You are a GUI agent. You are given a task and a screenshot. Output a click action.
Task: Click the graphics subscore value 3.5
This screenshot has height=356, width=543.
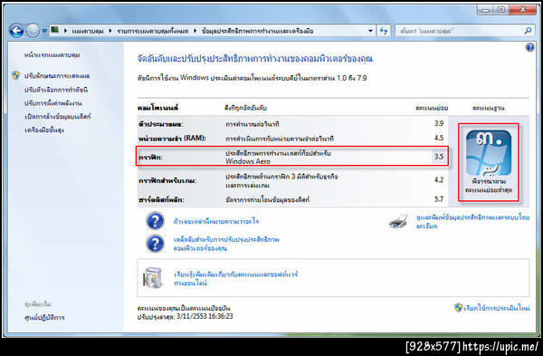pyautogui.click(x=439, y=157)
